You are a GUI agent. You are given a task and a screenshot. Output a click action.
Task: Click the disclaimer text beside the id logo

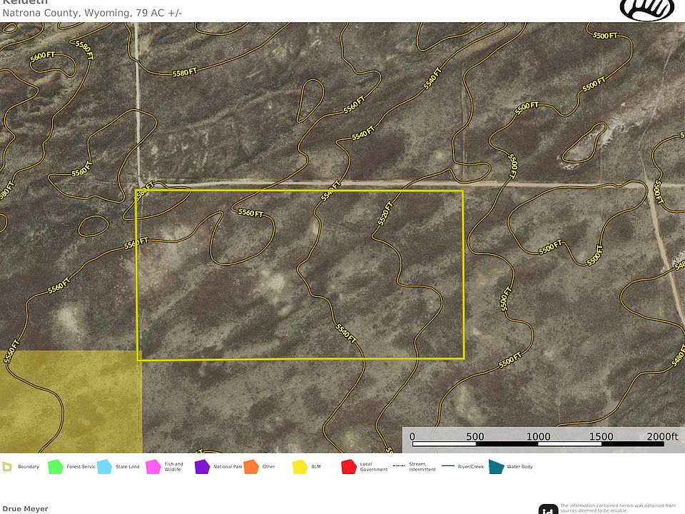tap(618, 508)
